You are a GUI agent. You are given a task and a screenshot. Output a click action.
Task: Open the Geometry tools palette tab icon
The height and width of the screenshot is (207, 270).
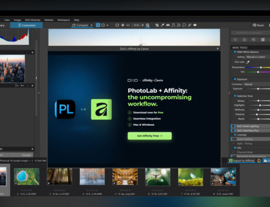pyautogui.click(x=263, y=40)
